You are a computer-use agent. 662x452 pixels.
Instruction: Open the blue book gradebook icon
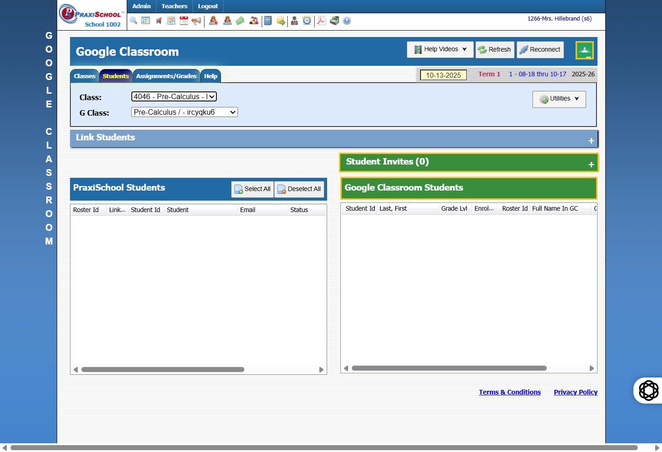(x=268, y=21)
